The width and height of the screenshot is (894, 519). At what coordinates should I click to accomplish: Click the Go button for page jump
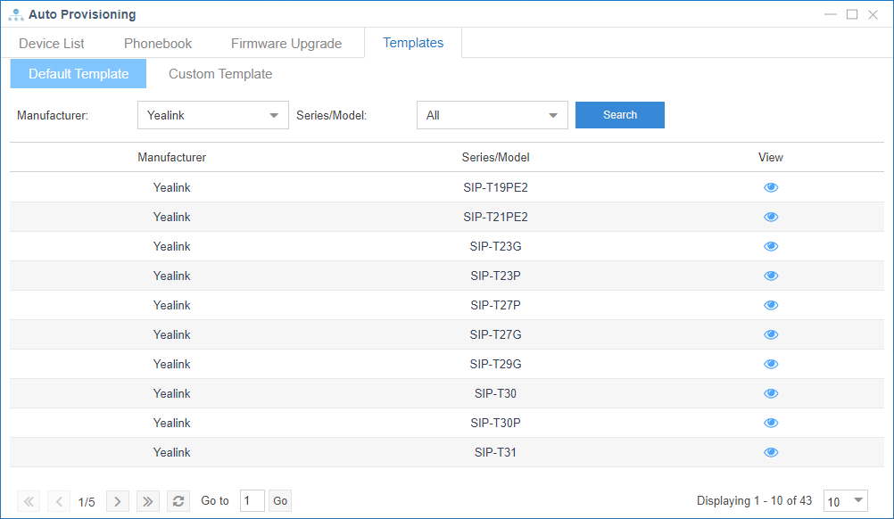click(x=280, y=501)
